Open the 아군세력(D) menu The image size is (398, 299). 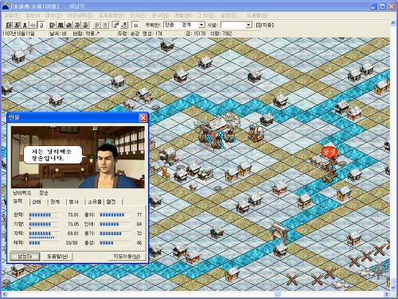[80, 15]
